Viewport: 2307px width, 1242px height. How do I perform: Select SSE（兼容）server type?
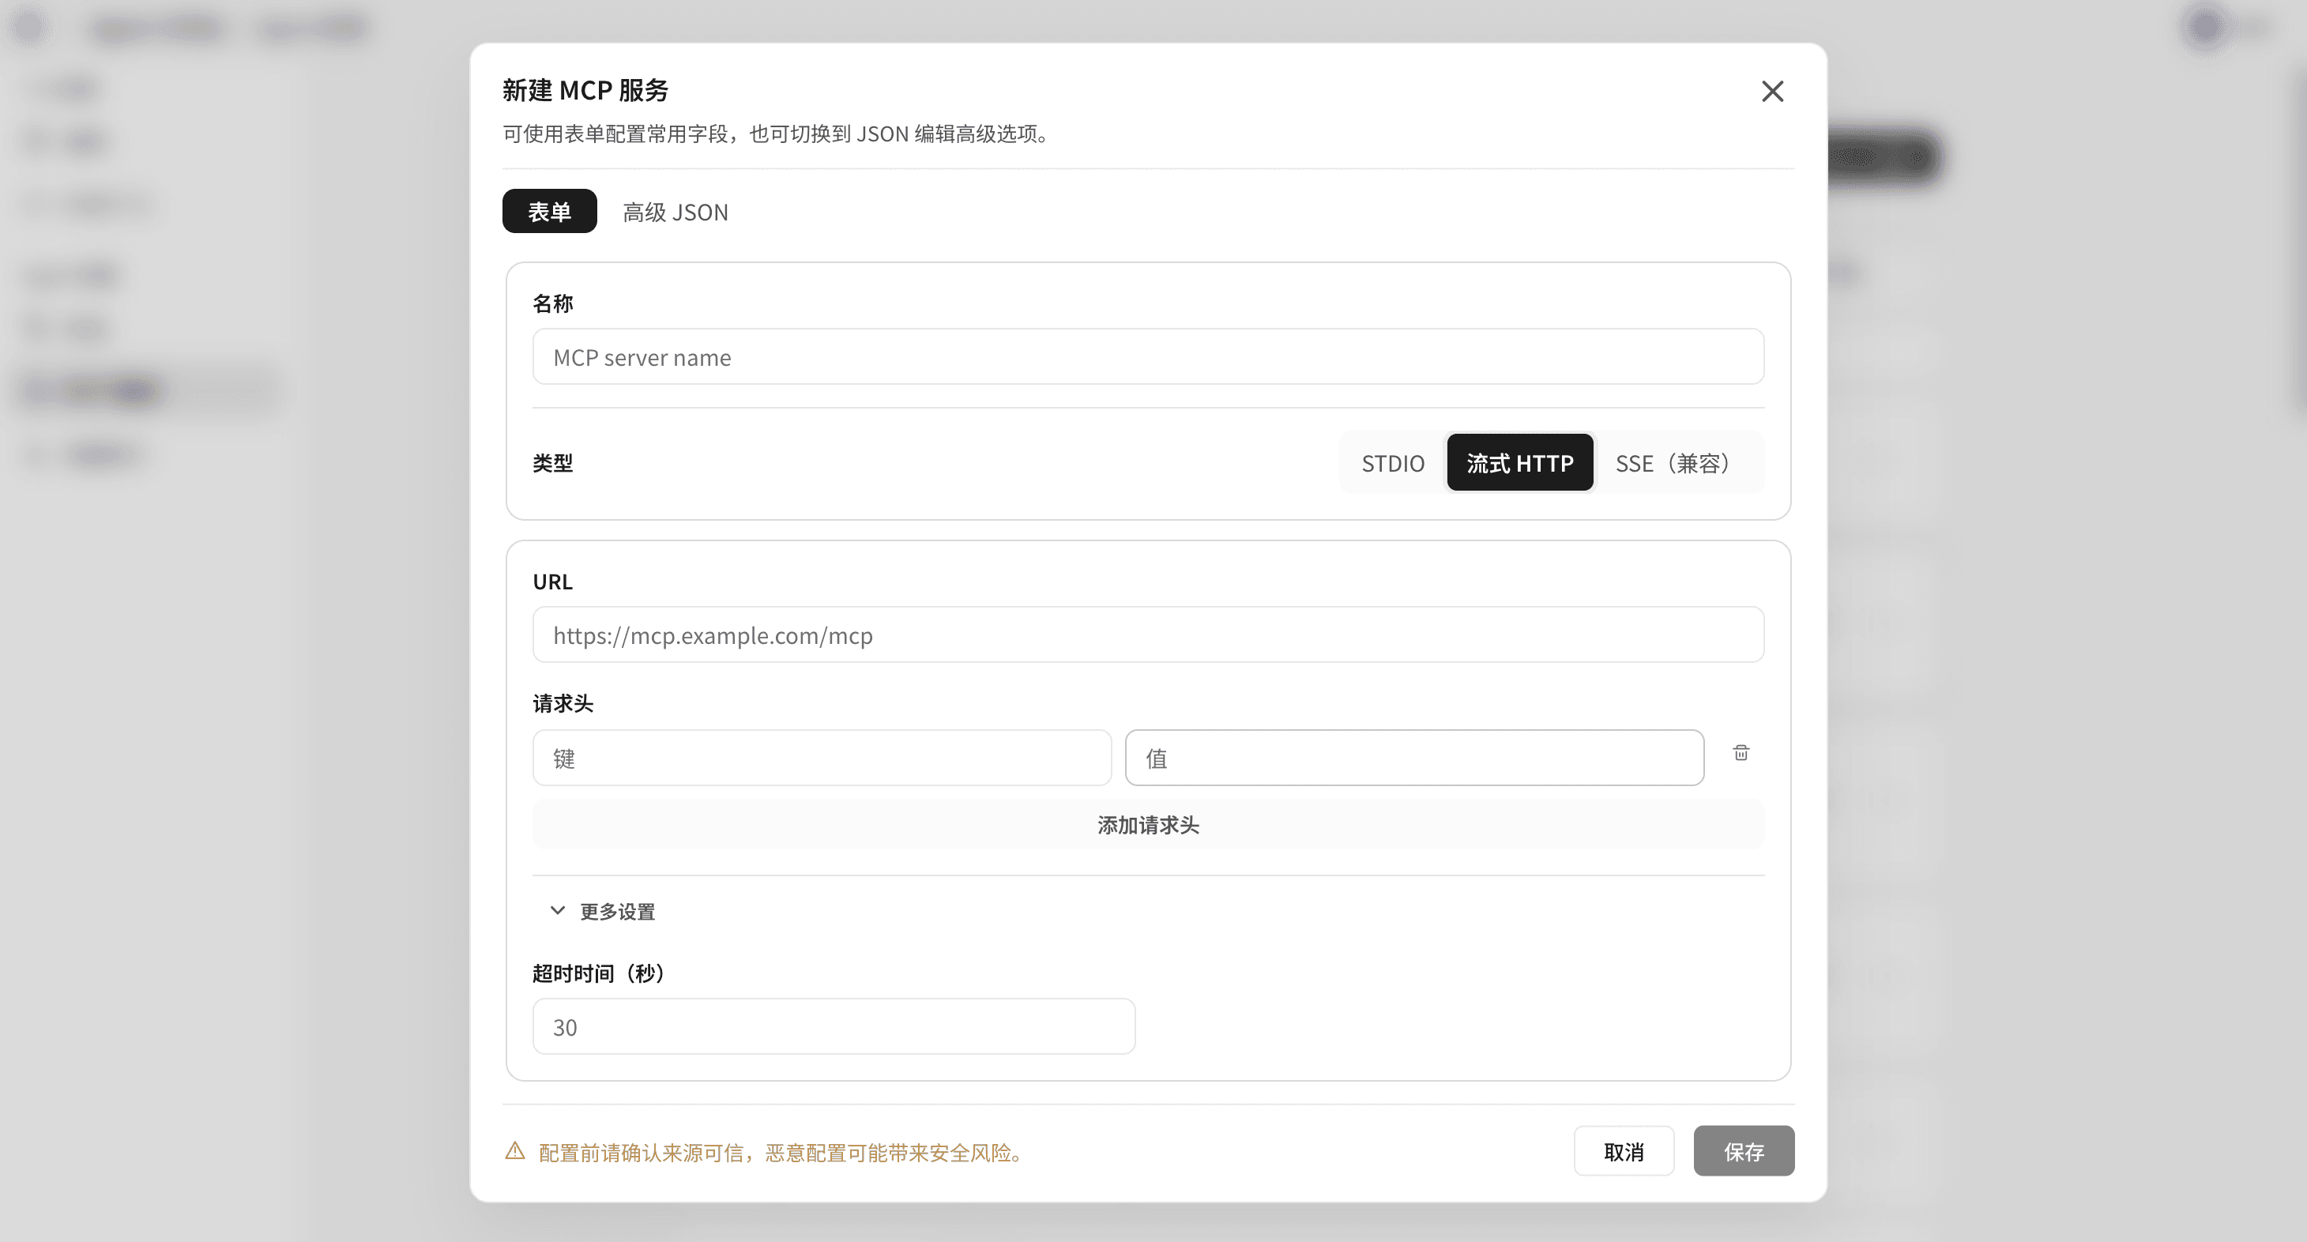1677,463
